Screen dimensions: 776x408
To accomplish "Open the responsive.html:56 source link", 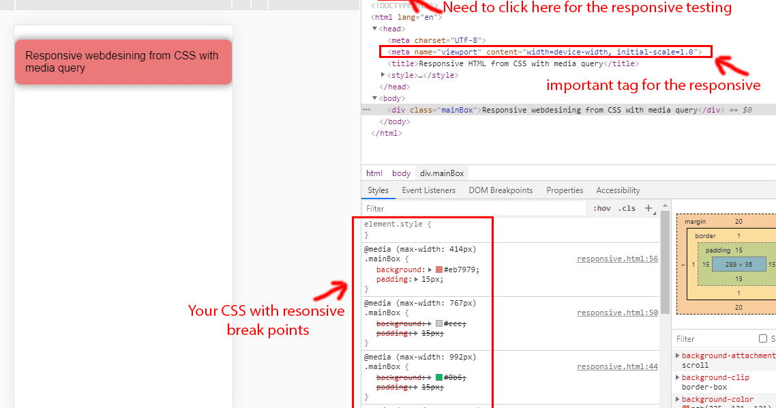I will (617, 259).
